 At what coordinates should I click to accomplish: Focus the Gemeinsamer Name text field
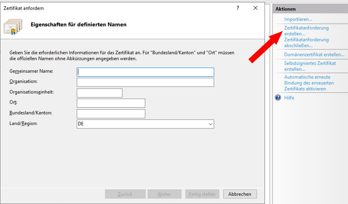tap(145, 72)
